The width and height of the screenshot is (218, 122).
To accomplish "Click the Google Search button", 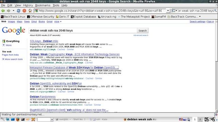I will [142, 30].
